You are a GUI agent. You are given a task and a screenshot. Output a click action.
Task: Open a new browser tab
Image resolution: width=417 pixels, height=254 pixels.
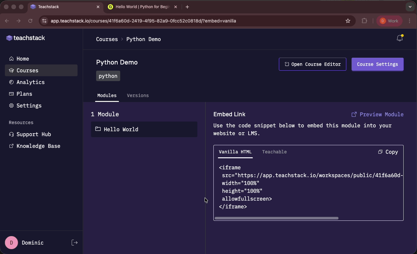pos(187,7)
